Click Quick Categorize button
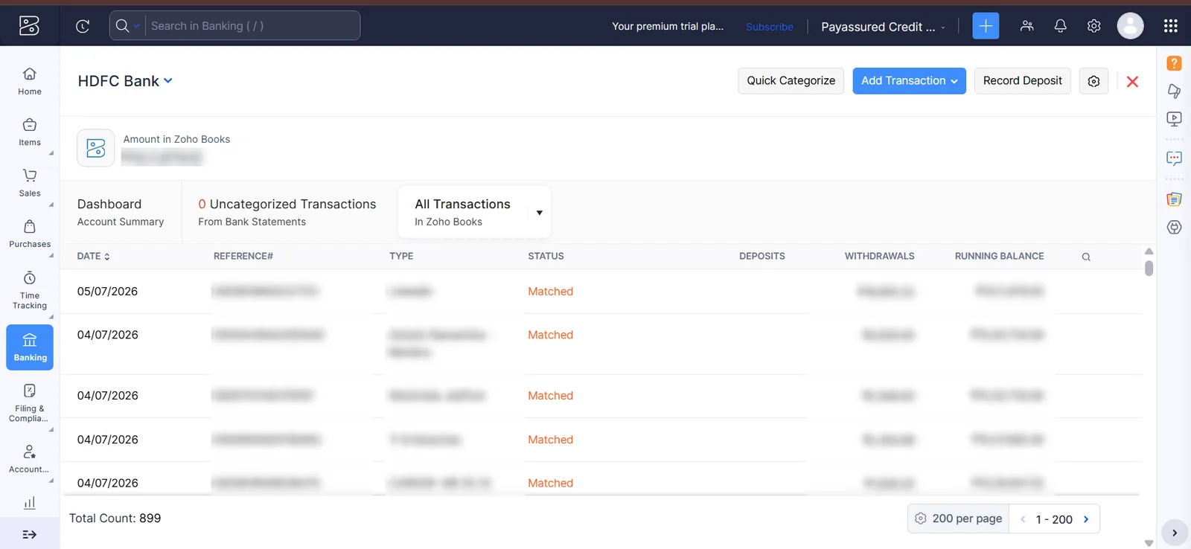 coord(791,81)
